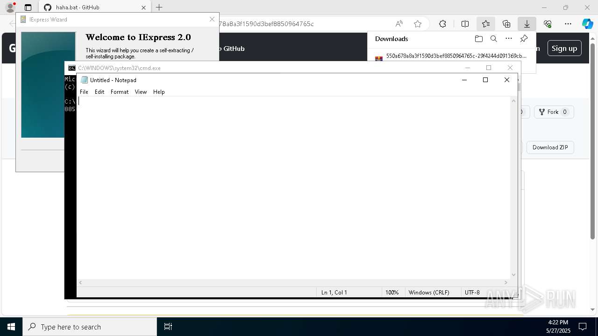Open the Edge profile icon
Viewport: 598px width, 336px height.
point(10,7)
